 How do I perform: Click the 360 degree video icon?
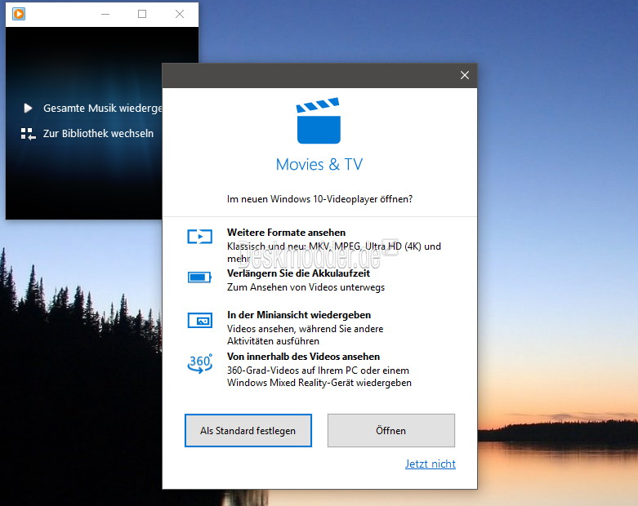[x=200, y=363]
